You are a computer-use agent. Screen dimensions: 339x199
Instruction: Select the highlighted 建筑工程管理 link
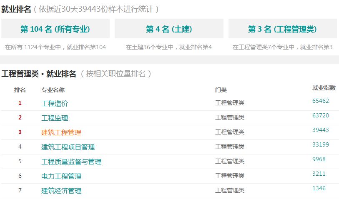click(61, 132)
